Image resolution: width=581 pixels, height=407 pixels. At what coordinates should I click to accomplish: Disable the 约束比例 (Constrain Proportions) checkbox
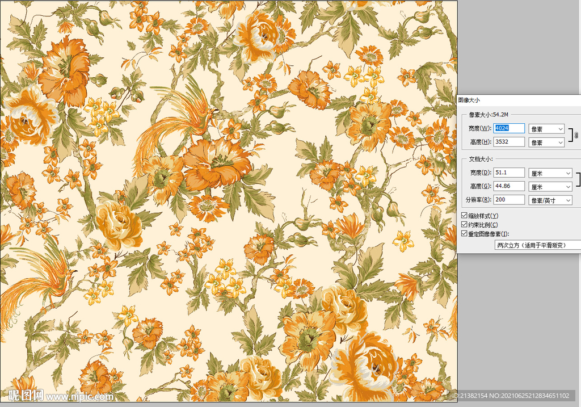(465, 225)
